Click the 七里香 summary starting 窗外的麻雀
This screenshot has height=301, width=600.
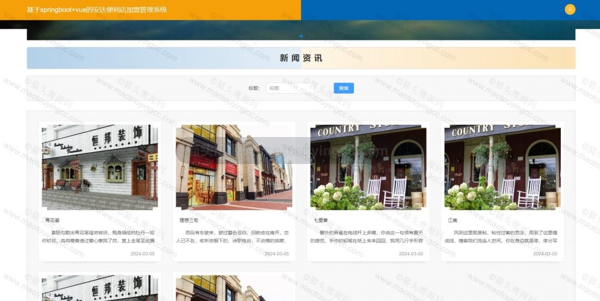(x=367, y=237)
